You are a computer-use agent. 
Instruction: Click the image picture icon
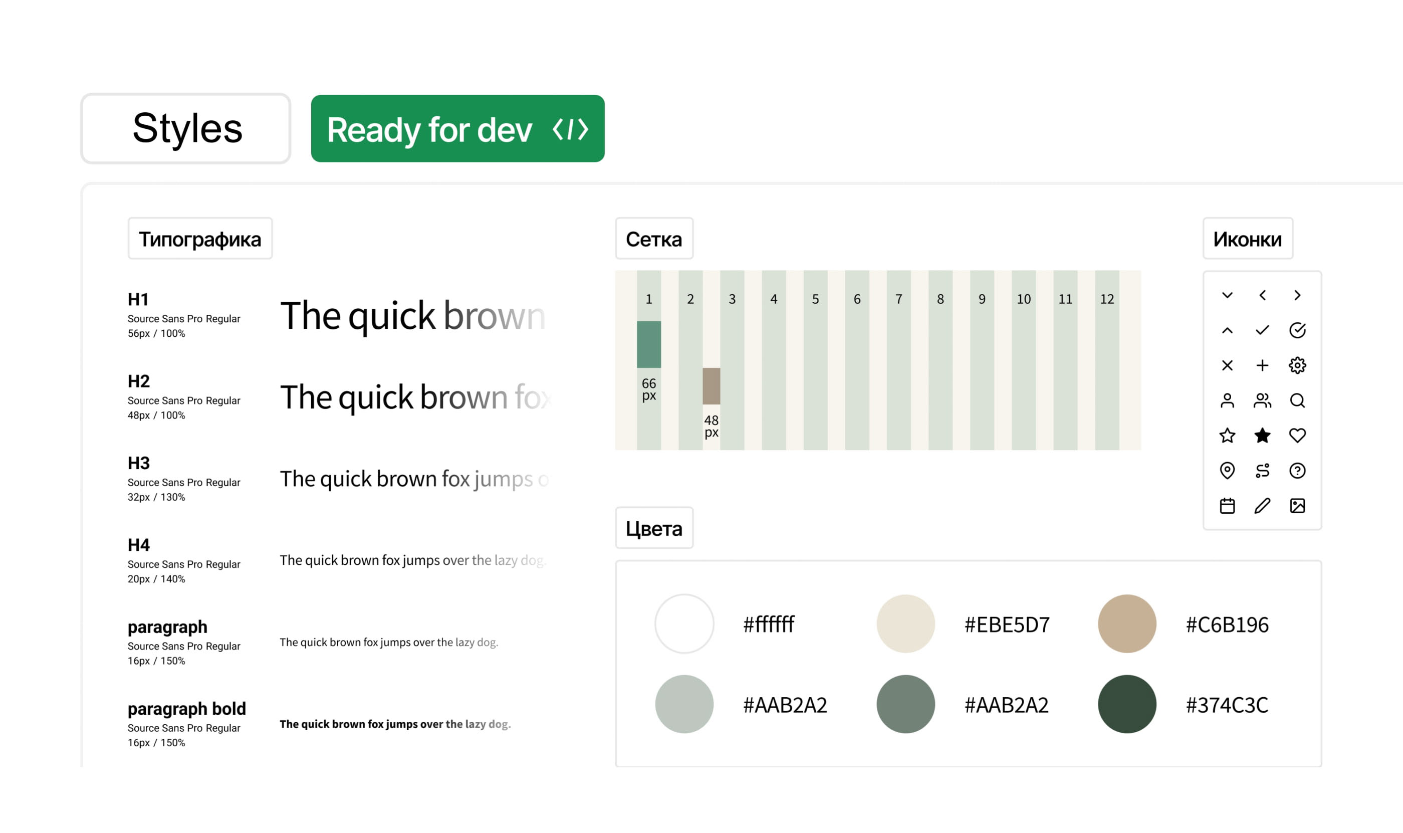click(1297, 506)
